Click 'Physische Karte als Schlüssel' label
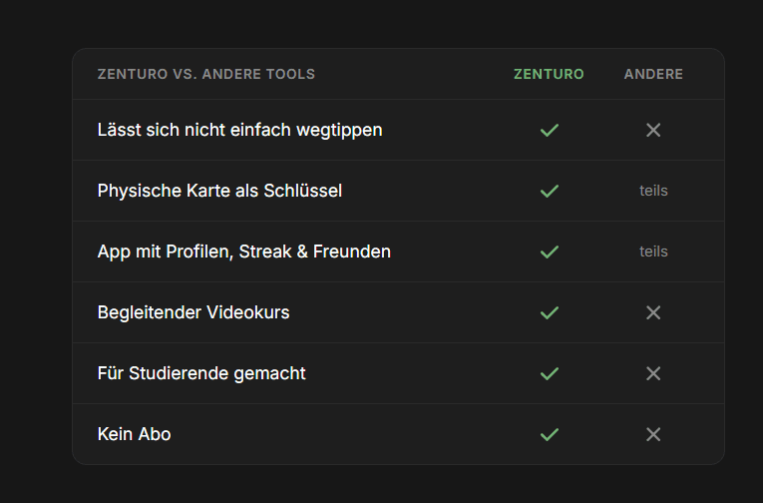The image size is (763, 503). click(x=219, y=191)
